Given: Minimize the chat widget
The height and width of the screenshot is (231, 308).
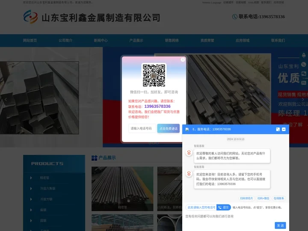Looking at the screenshot, I should click(284, 129).
